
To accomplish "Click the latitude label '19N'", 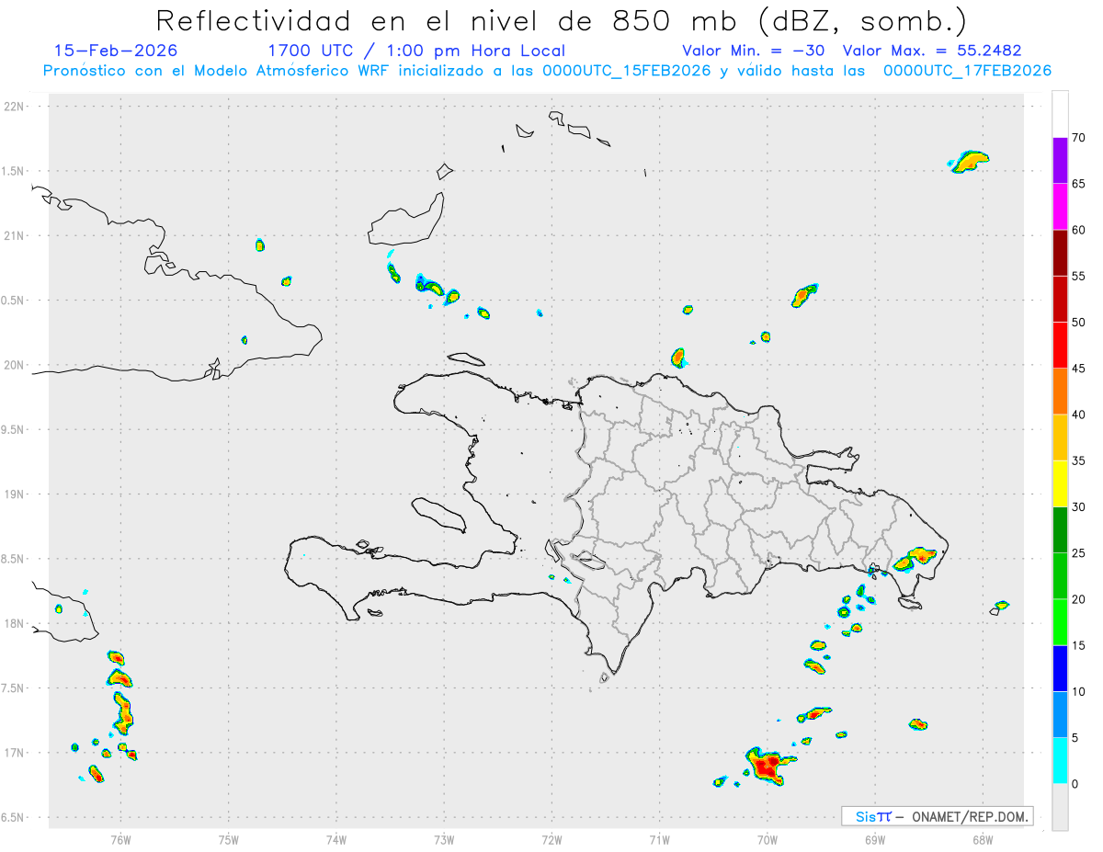I will pyautogui.click(x=16, y=494).
